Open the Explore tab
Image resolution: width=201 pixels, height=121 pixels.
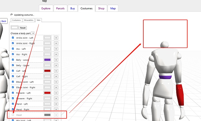tap(46, 8)
